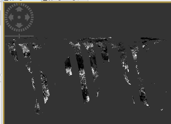This screenshot has height=124, width=171.
Task: Click the bottom of the dashed rotation ring
Action: (19, 30)
